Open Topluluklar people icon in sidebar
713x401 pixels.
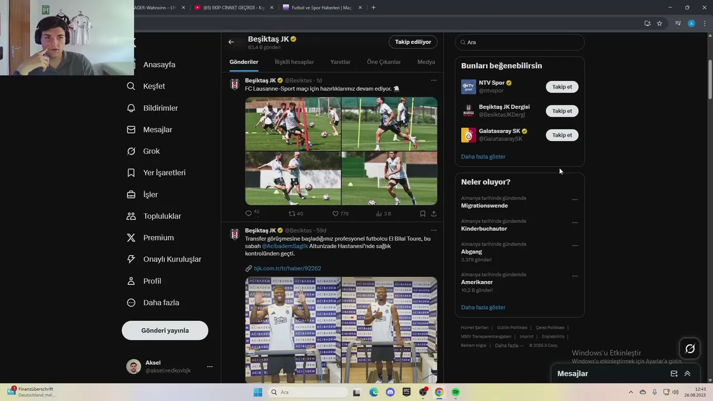coord(131,216)
